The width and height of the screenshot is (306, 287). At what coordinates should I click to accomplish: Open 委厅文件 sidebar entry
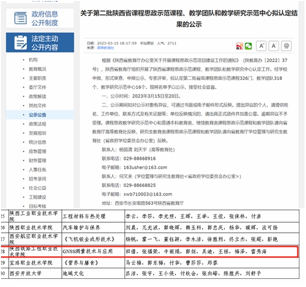[37, 87]
